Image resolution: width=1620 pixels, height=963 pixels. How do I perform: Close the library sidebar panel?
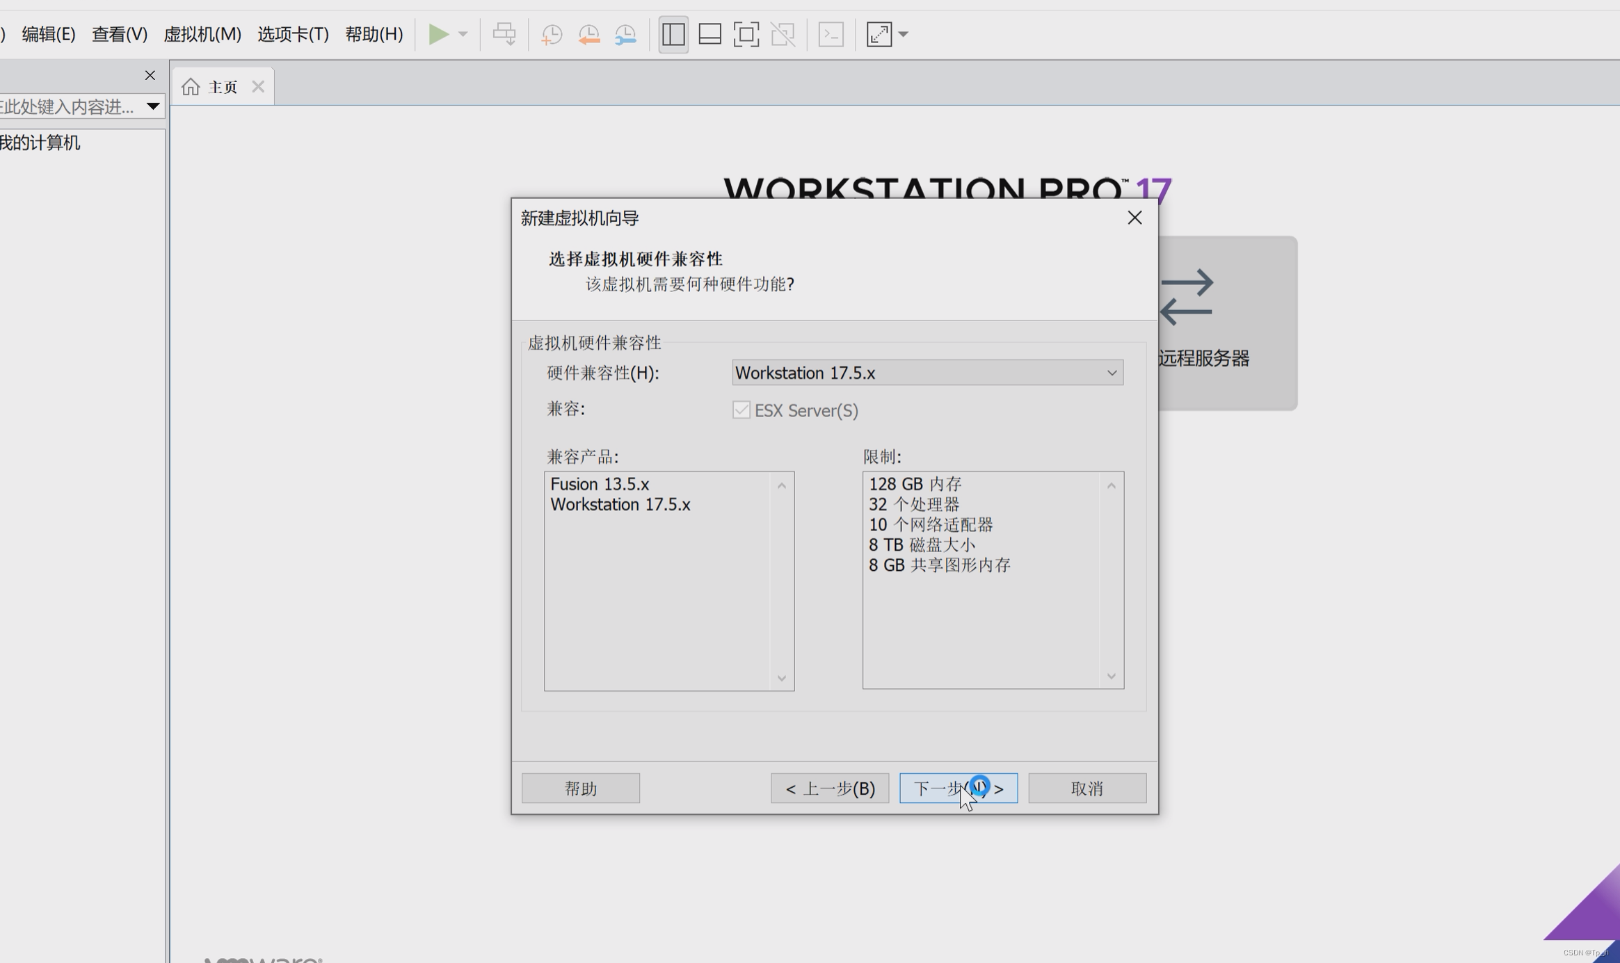tap(150, 75)
